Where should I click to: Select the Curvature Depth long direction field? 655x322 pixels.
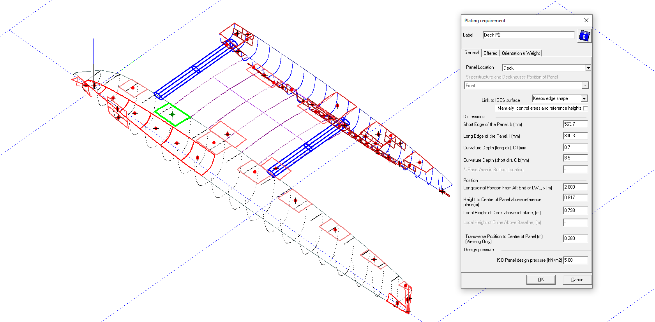coord(575,148)
